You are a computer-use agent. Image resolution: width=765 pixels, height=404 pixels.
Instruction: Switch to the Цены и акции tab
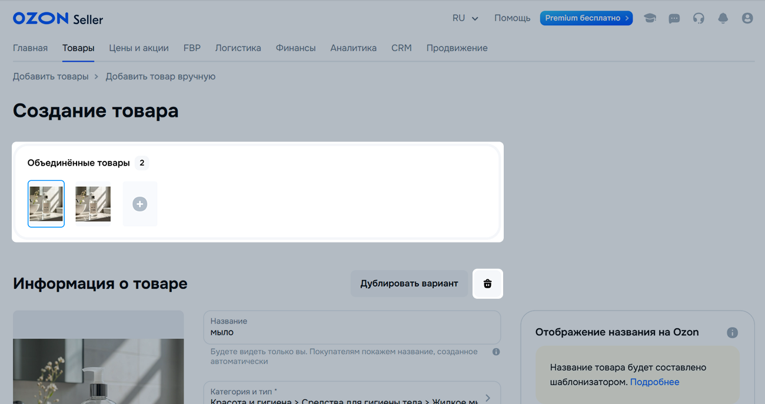tap(139, 48)
